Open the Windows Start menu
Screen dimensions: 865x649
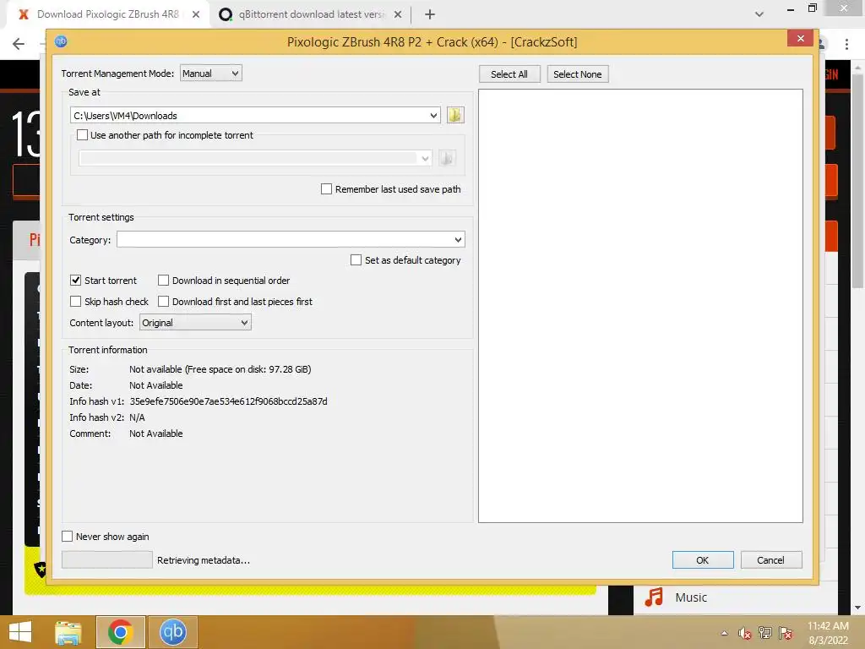coord(20,632)
